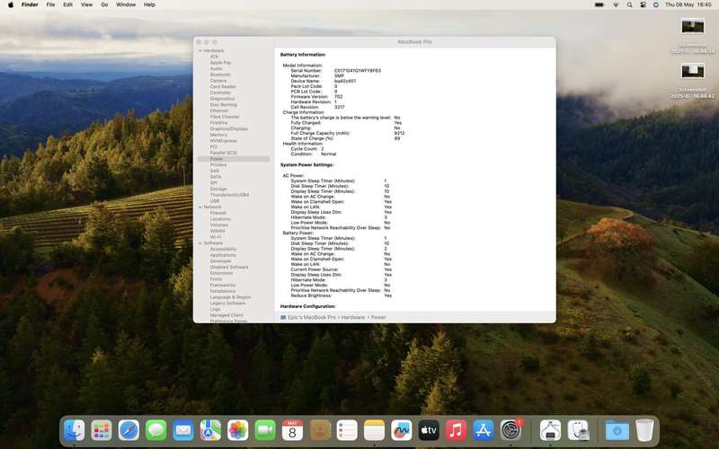719x449 pixels.
Task: Open Control Centre in the menu bar
Action: coord(643,4)
